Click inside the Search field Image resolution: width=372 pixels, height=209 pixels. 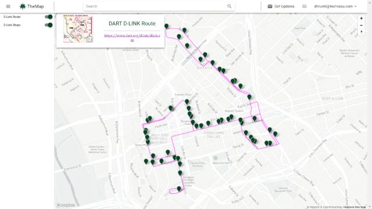[x=155, y=6]
